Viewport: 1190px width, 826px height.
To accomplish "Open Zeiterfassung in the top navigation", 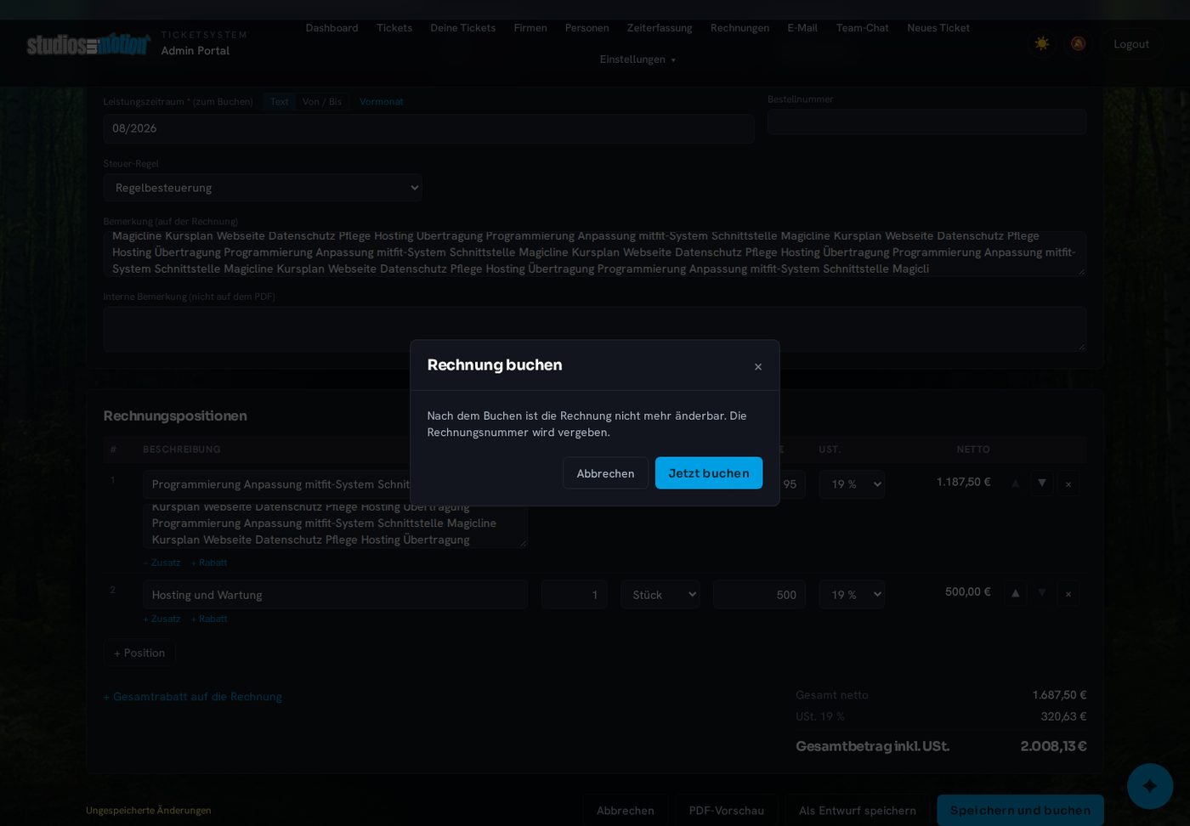I will point(660,28).
